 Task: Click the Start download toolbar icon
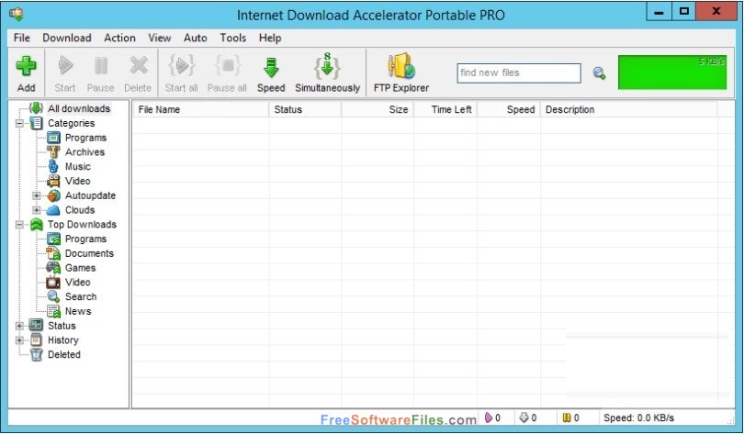pyautogui.click(x=65, y=66)
